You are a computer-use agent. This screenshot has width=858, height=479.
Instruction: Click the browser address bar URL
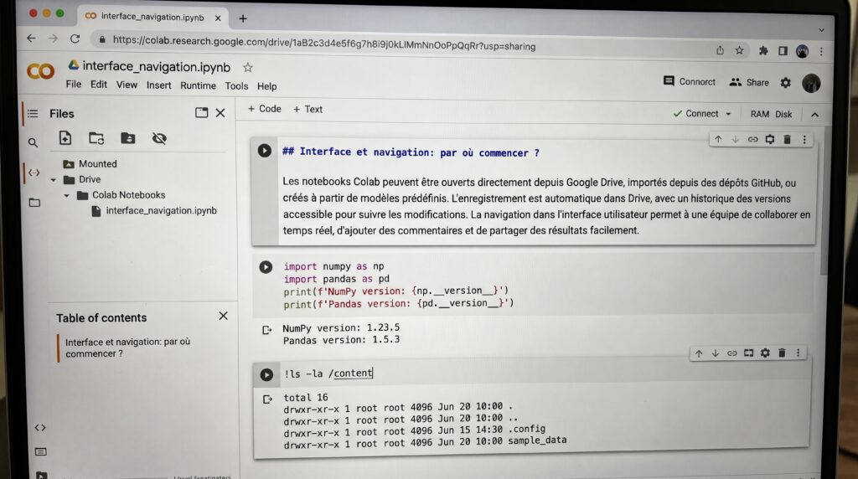tap(324, 43)
